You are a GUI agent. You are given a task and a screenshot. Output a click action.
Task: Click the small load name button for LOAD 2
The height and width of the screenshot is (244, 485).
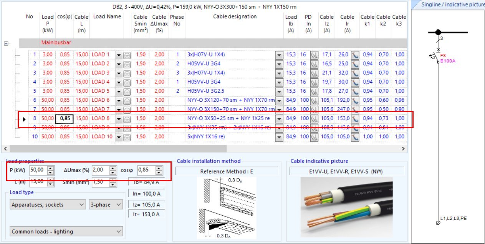pos(127,64)
